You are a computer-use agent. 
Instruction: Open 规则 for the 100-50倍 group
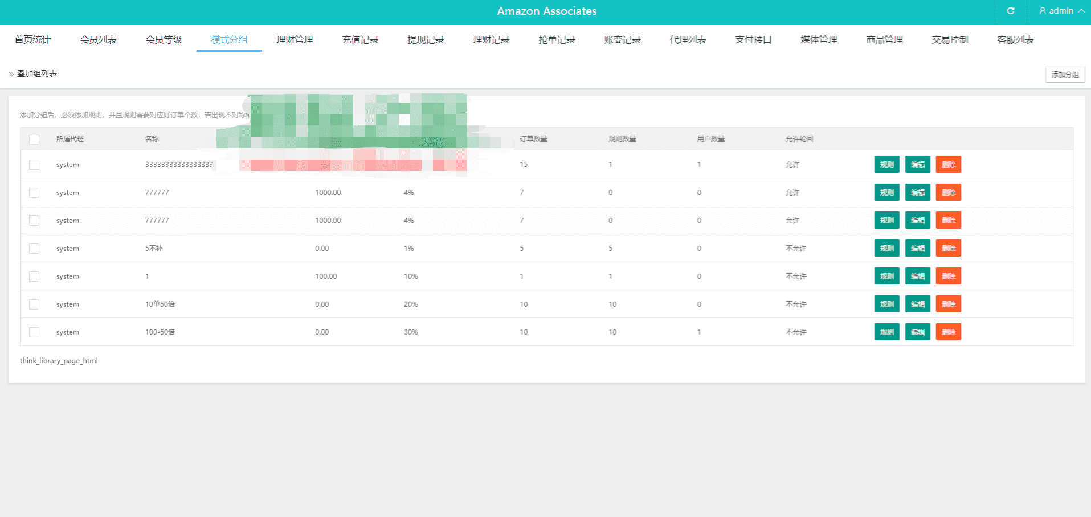pyautogui.click(x=886, y=332)
